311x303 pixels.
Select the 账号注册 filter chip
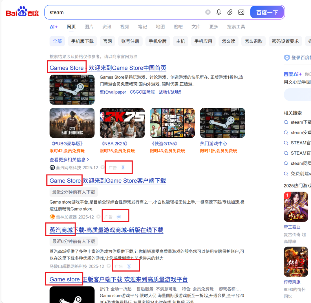click(x=130, y=41)
